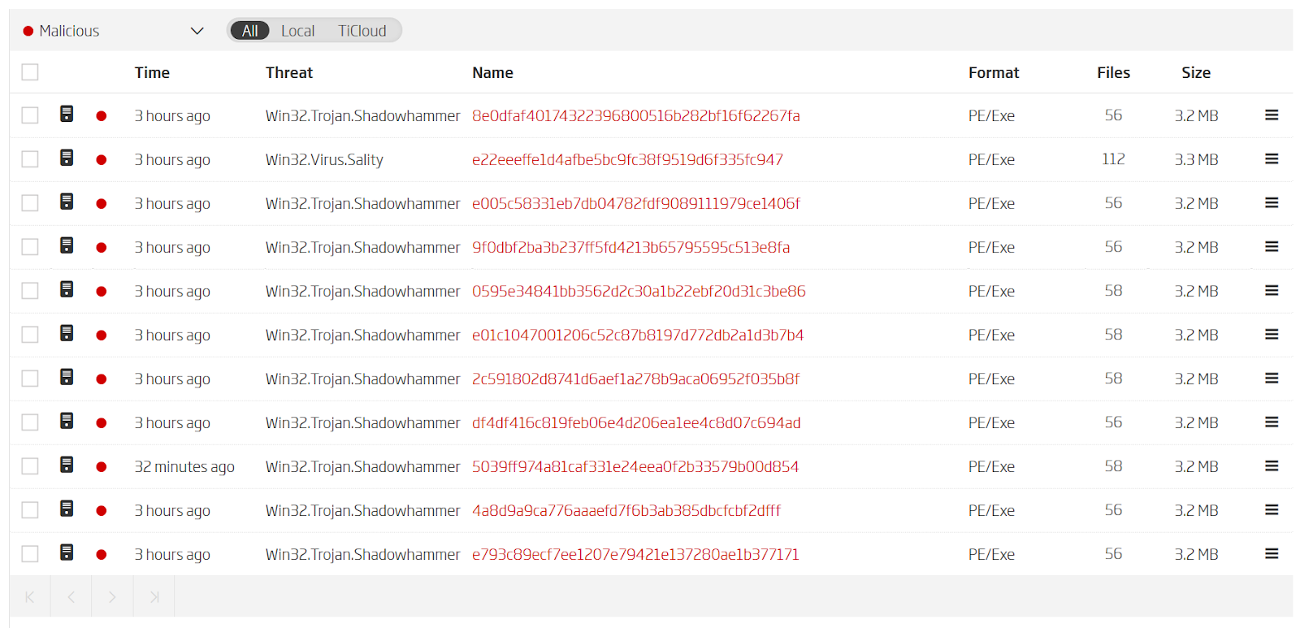This screenshot has height=628, width=1300.
Task: Open actions menu for 5039ff974a81… row
Action: coord(1272,466)
